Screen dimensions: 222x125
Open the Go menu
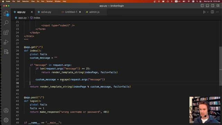click(x=38, y=1)
